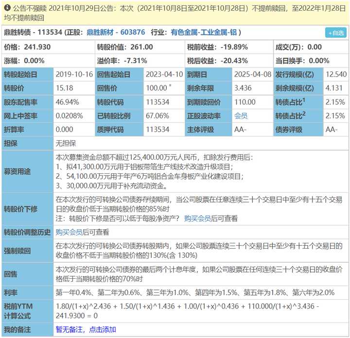Click the 回售 row label
The image size is (350, 338).
coord(11,274)
